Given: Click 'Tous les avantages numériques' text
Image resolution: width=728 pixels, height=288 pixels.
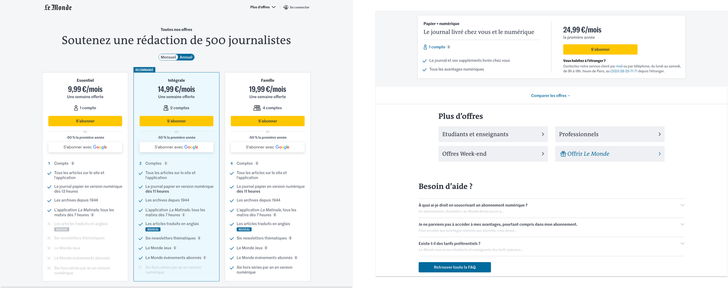Looking at the screenshot, I should pos(456,70).
